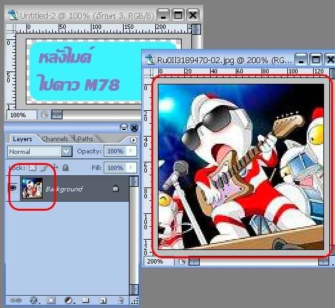Viewport: 335px width, 308px height.
Task: Click the Ultraman guitar image canvas
Action: click(241, 167)
